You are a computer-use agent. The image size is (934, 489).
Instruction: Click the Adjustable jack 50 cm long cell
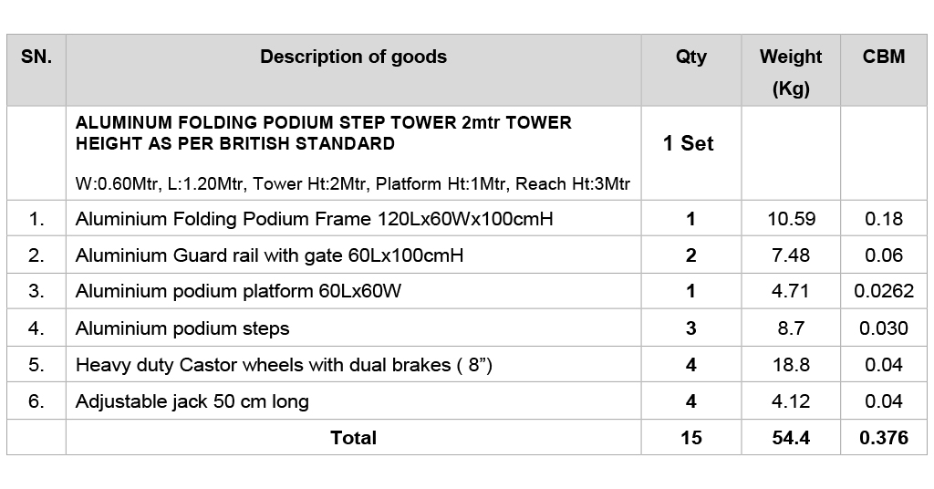[x=353, y=401]
